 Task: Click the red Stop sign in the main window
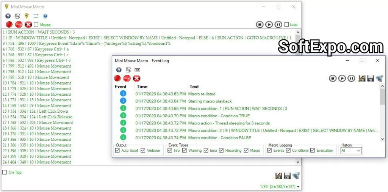(x=19, y=25)
